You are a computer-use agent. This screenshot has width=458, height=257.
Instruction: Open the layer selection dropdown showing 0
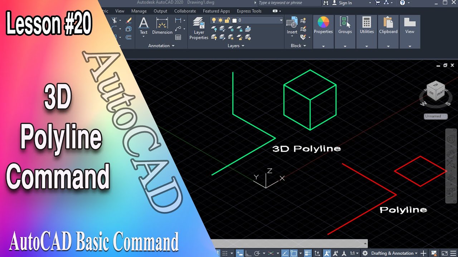(246, 20)
